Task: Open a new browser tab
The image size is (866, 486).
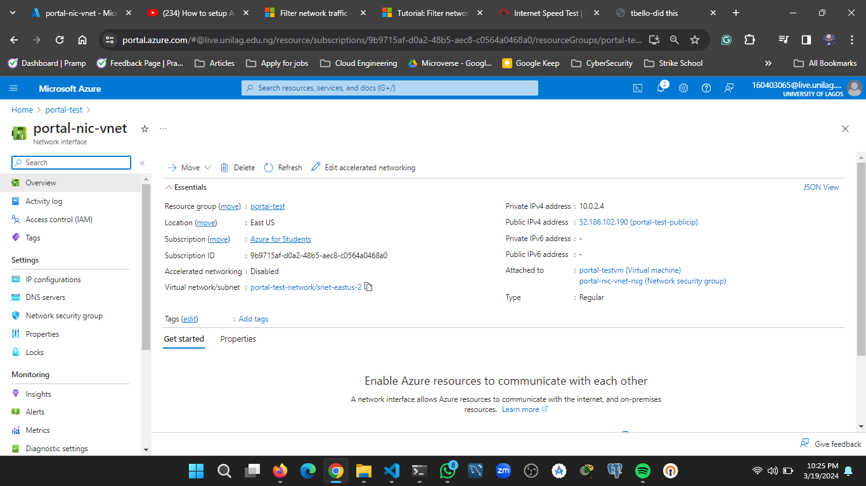Action: 736,13
